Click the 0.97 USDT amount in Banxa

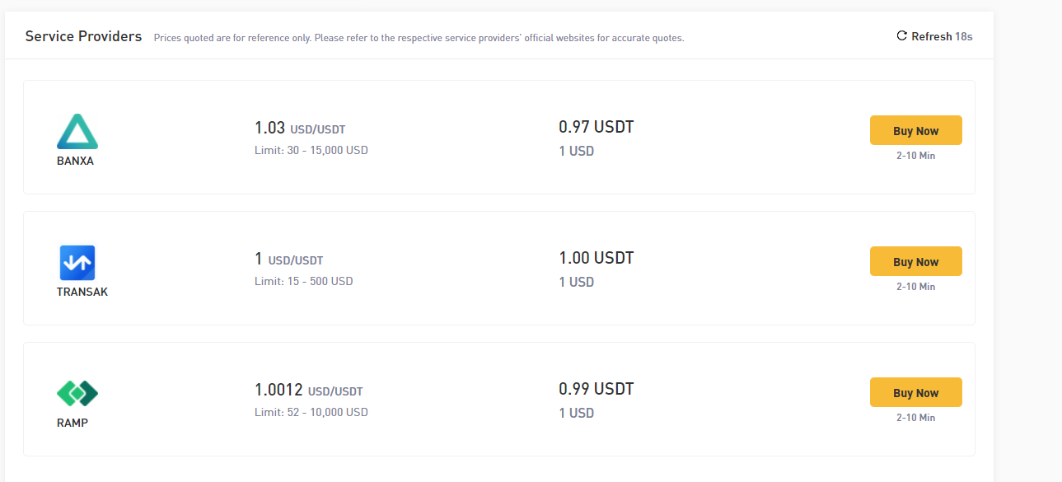[x=596, y=127]
